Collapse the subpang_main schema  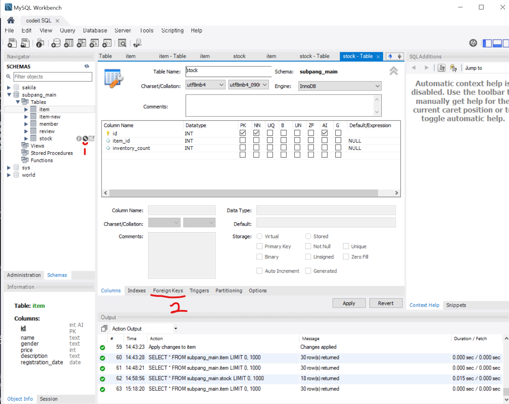9,95
